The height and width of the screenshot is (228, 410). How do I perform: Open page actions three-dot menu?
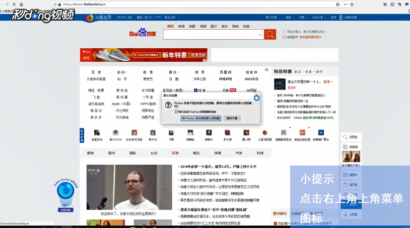click(346, 5)
